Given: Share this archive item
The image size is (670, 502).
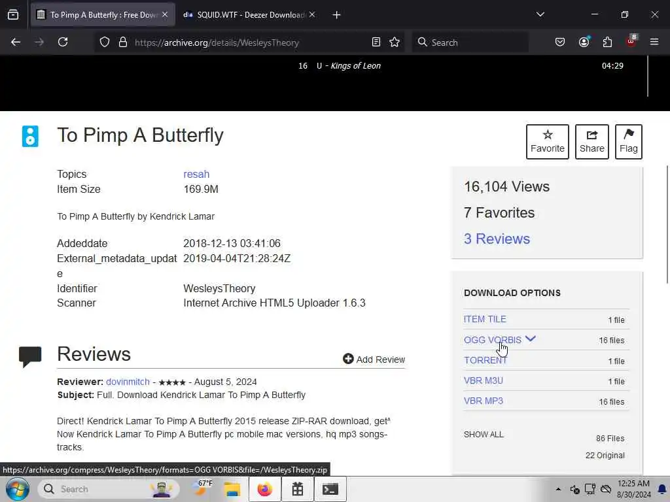Looking at the screenshot, I should 591,142.
